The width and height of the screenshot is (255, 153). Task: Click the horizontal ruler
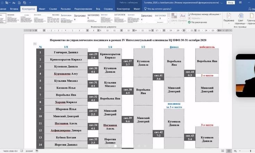pos(128,31)
